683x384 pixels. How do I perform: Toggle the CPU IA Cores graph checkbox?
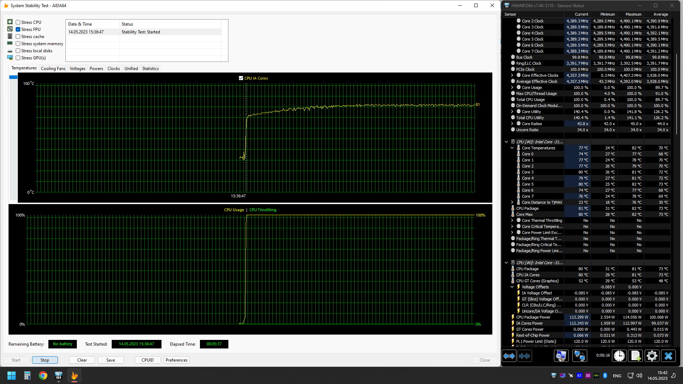pos(241,78)
